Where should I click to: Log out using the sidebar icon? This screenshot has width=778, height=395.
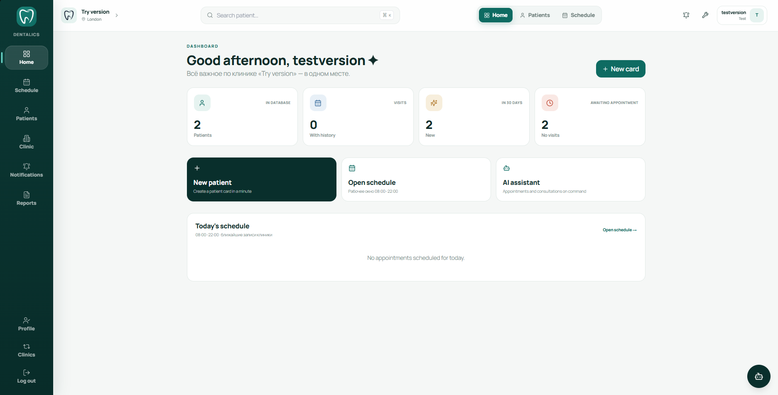(x=27, y=376)
